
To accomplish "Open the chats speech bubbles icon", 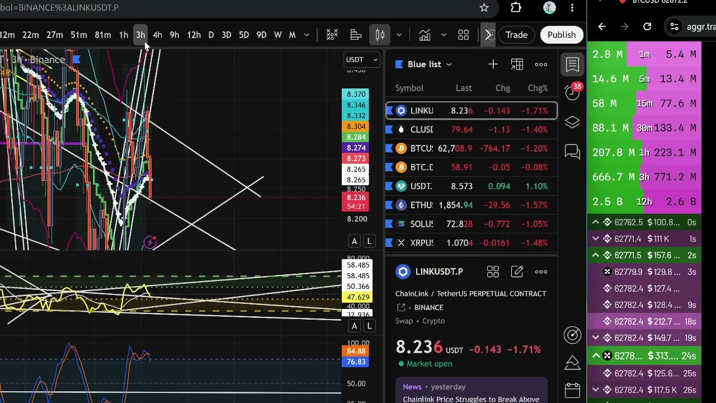I will click(572, 152).
